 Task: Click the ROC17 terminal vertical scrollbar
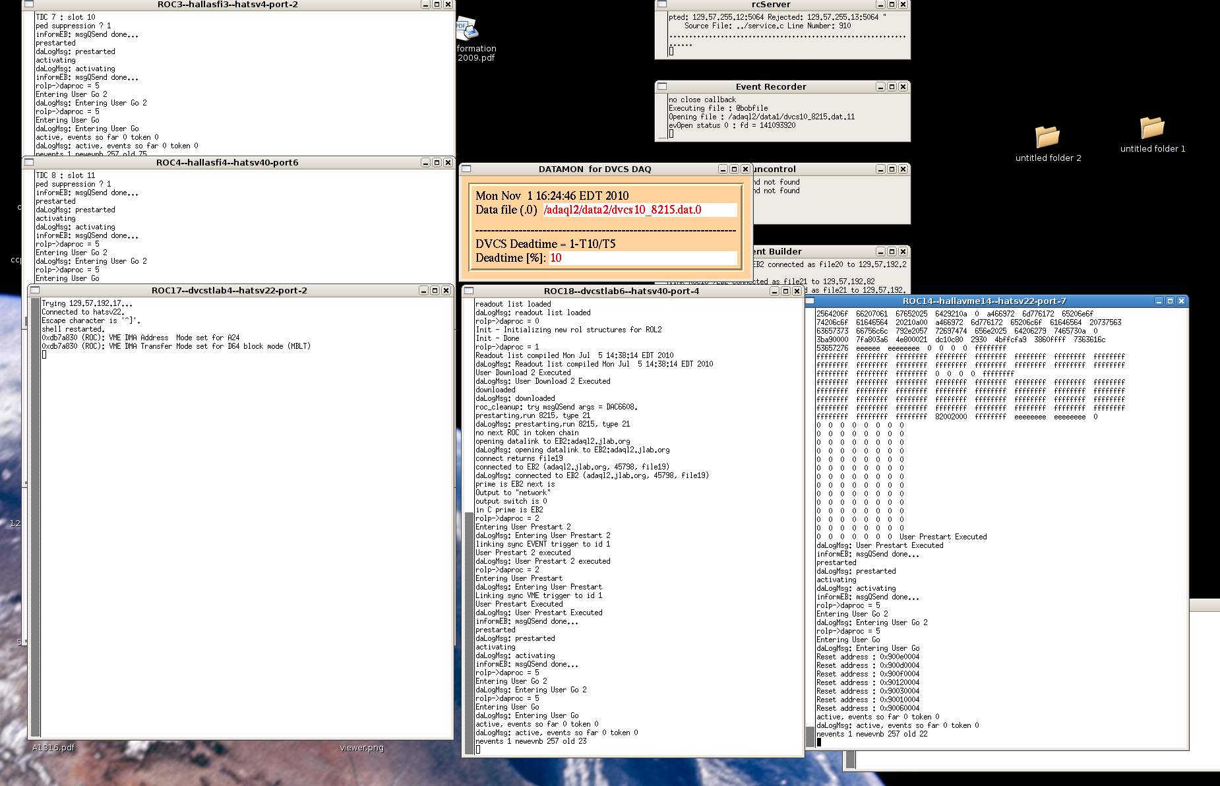pos(36,516)
